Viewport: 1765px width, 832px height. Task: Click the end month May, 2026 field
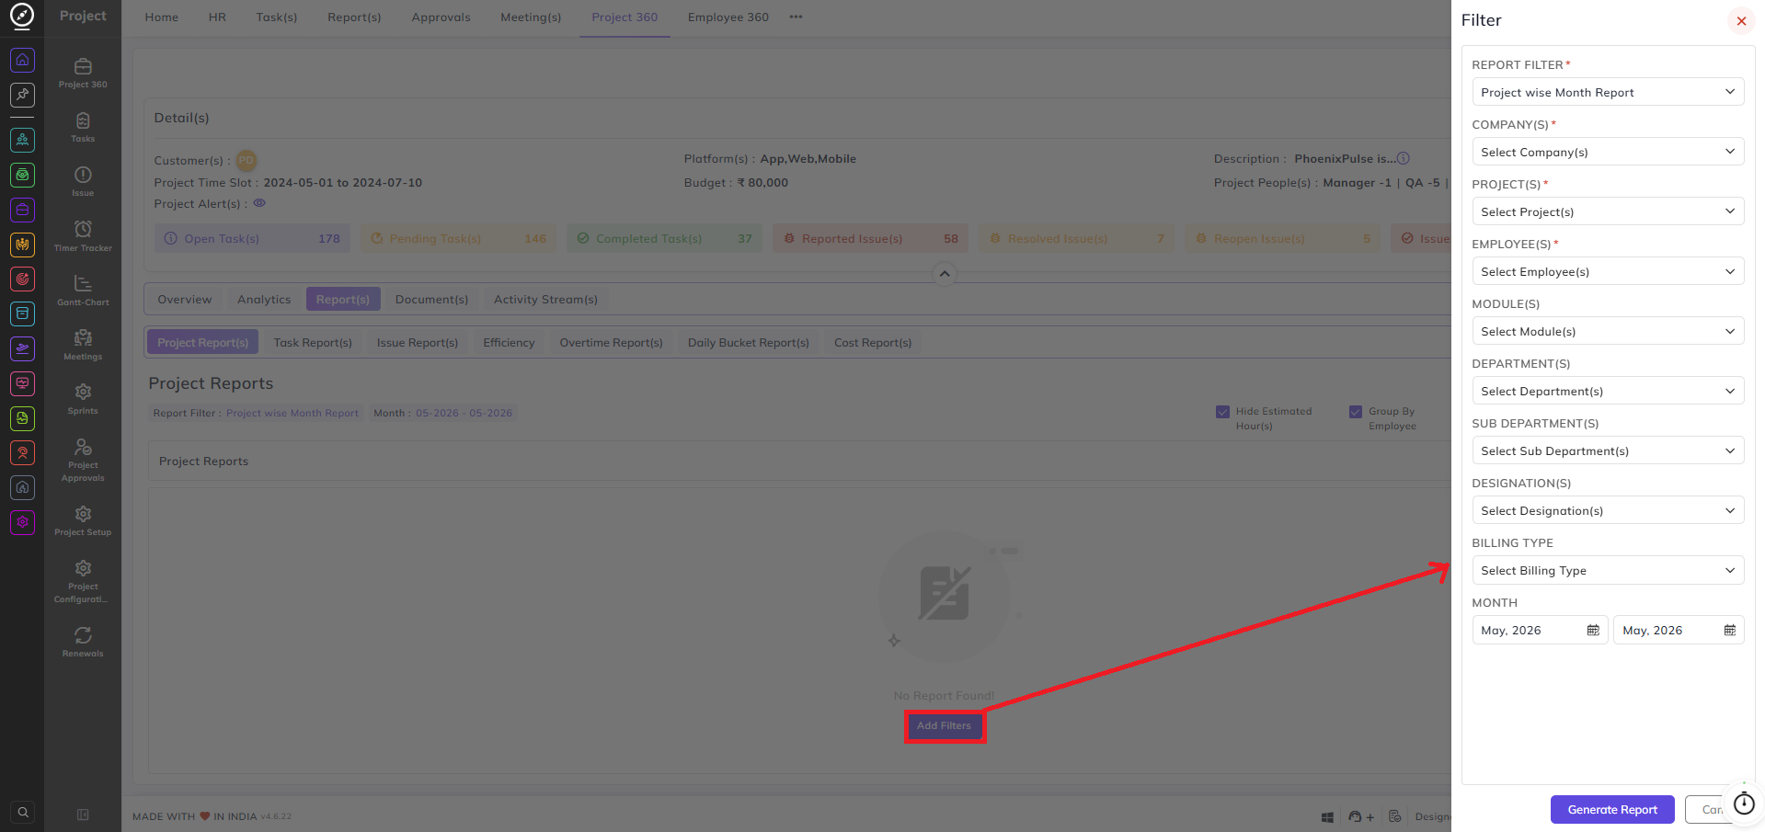[x=1679, y=630]
